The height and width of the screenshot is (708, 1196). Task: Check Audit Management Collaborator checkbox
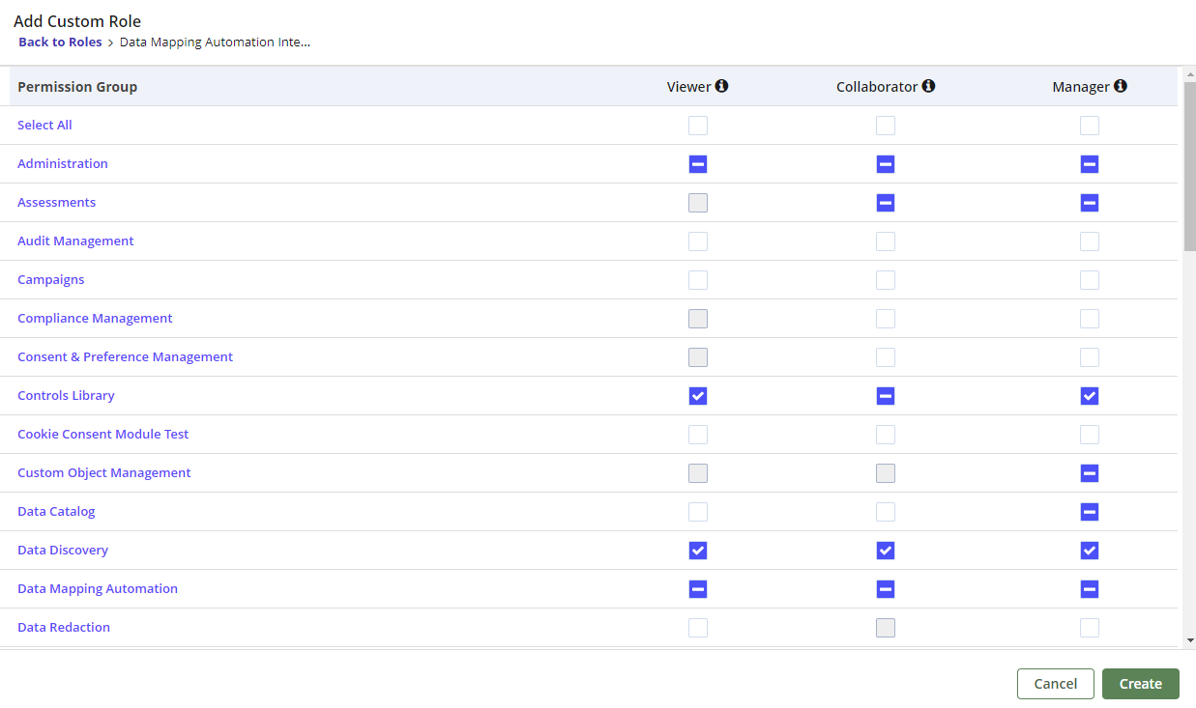(886, 241)
